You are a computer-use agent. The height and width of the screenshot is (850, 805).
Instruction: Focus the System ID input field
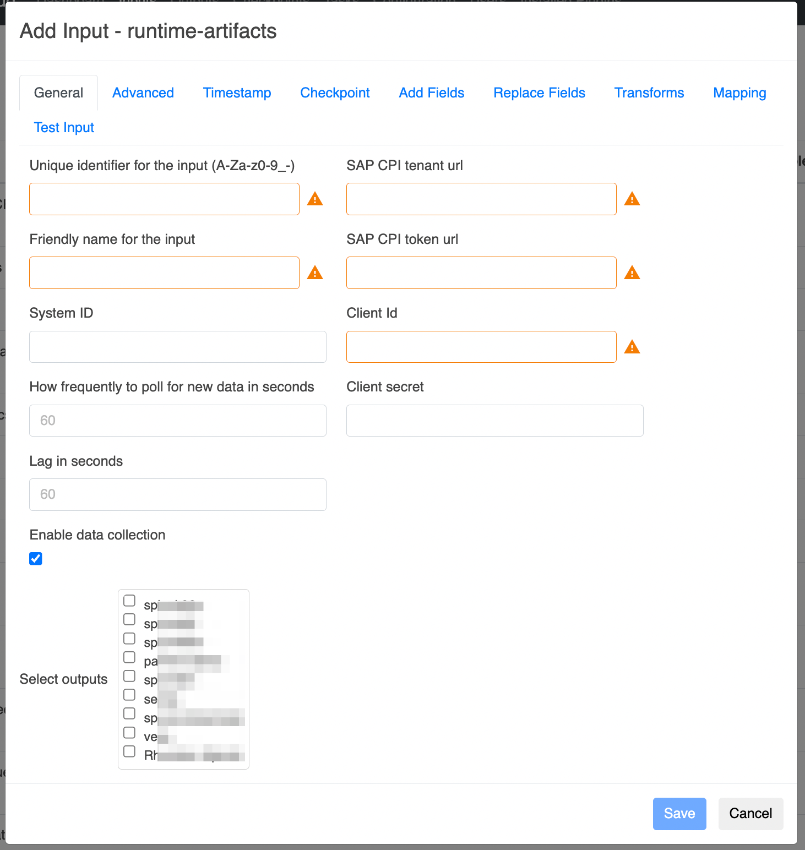(178, 347)
